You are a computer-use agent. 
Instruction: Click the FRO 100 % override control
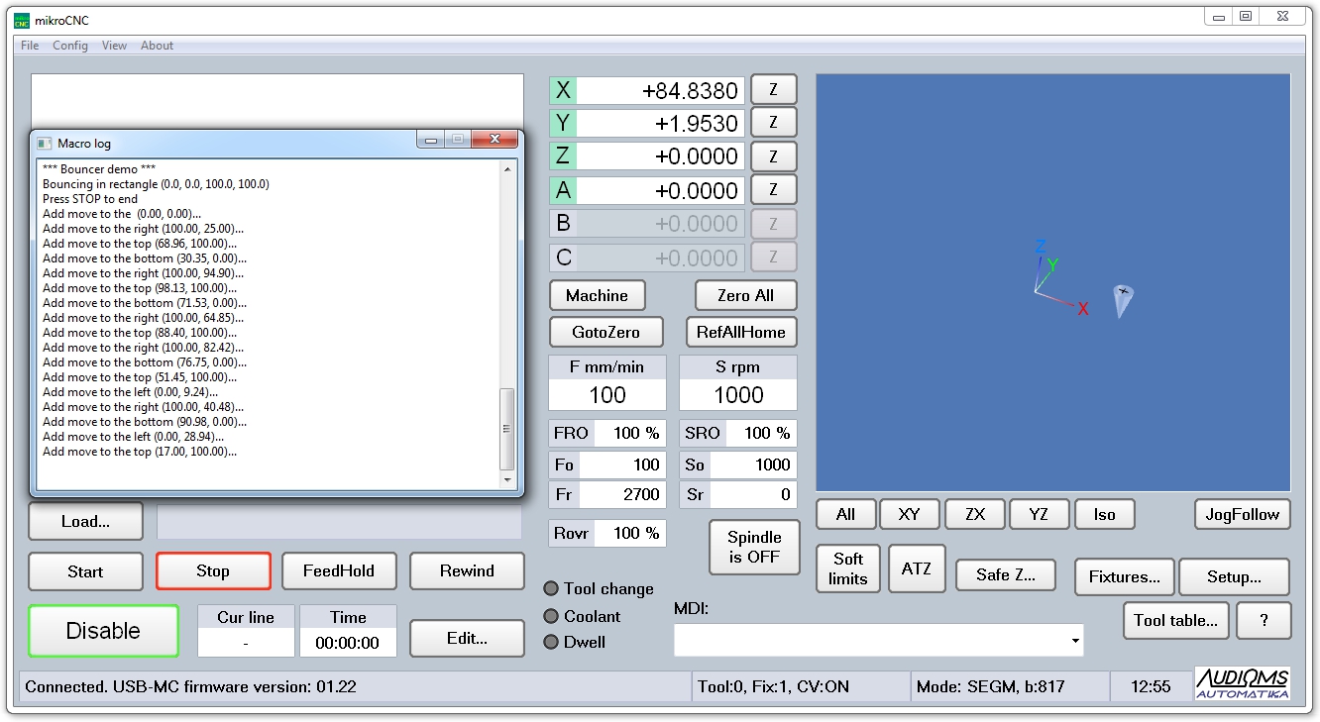coord(607,433)
